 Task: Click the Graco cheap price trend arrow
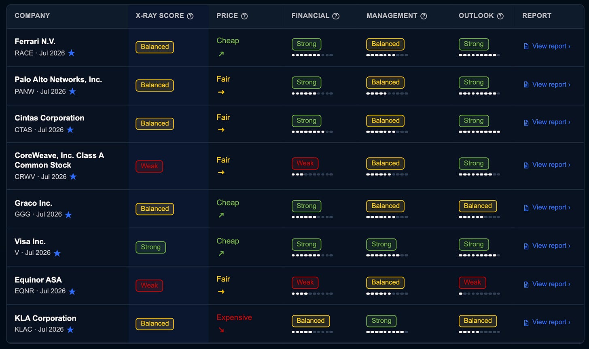click(221, 215)
